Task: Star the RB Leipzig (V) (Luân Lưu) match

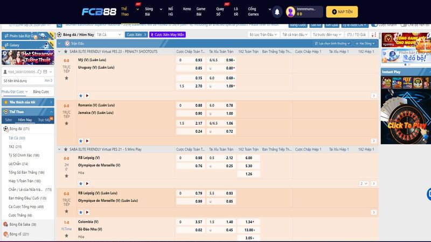Action: coord(66,211)
